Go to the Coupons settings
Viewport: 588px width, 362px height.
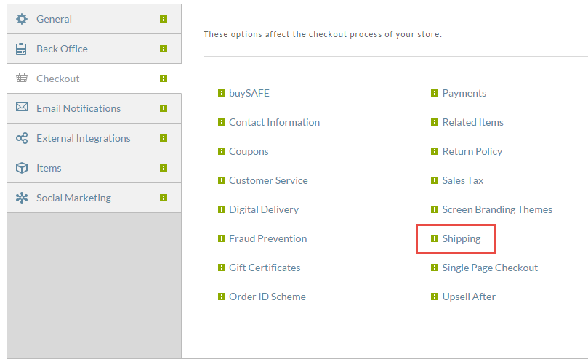coord(249,151)
